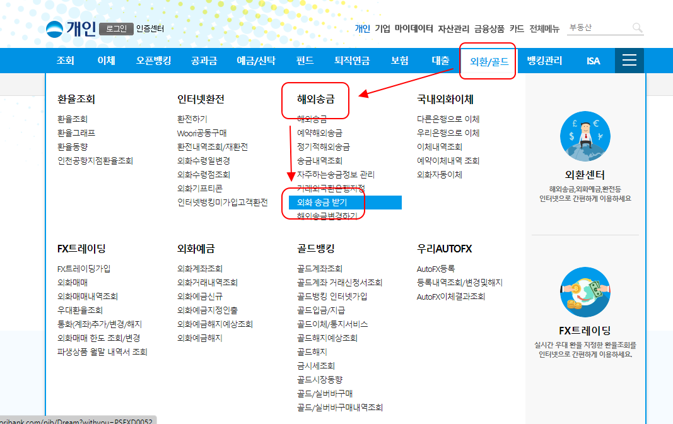Open 카드 in the top menu

pyautogui.click(x=517, y=29)
